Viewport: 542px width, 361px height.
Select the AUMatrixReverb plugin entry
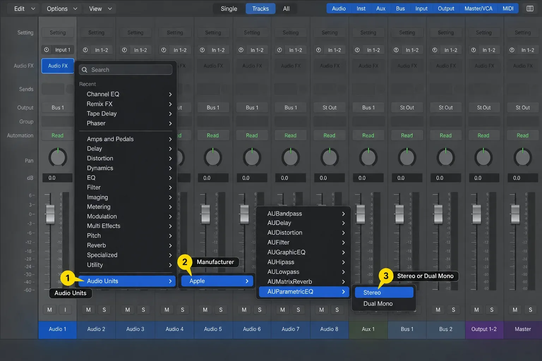304,281
